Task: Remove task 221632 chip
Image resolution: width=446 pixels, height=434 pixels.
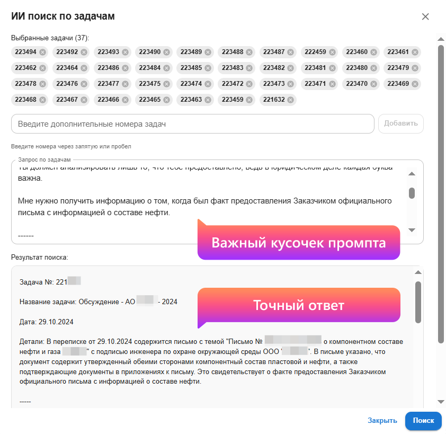Action: point(291,100)
